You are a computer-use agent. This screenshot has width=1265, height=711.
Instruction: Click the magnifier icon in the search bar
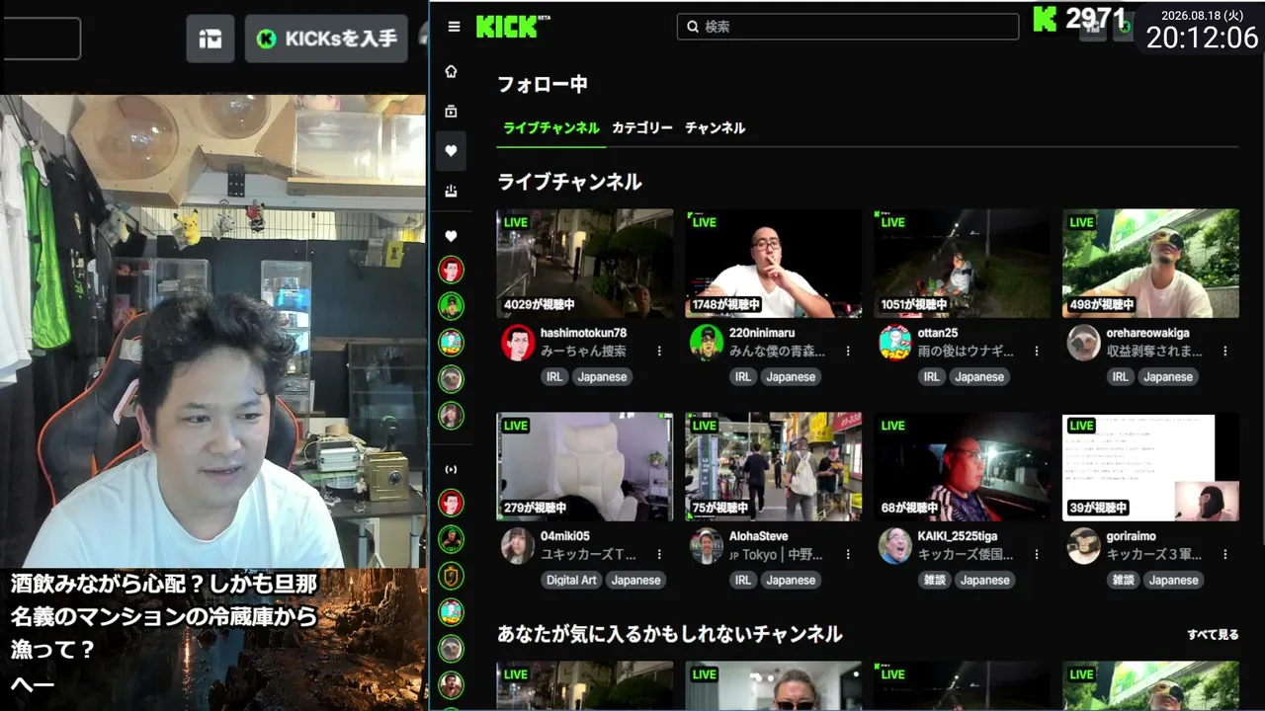692,27
